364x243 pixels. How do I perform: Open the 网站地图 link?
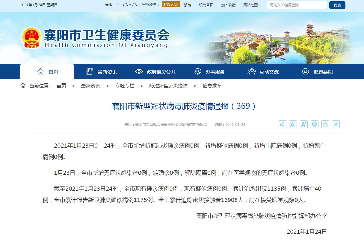[x=250, y=5]
